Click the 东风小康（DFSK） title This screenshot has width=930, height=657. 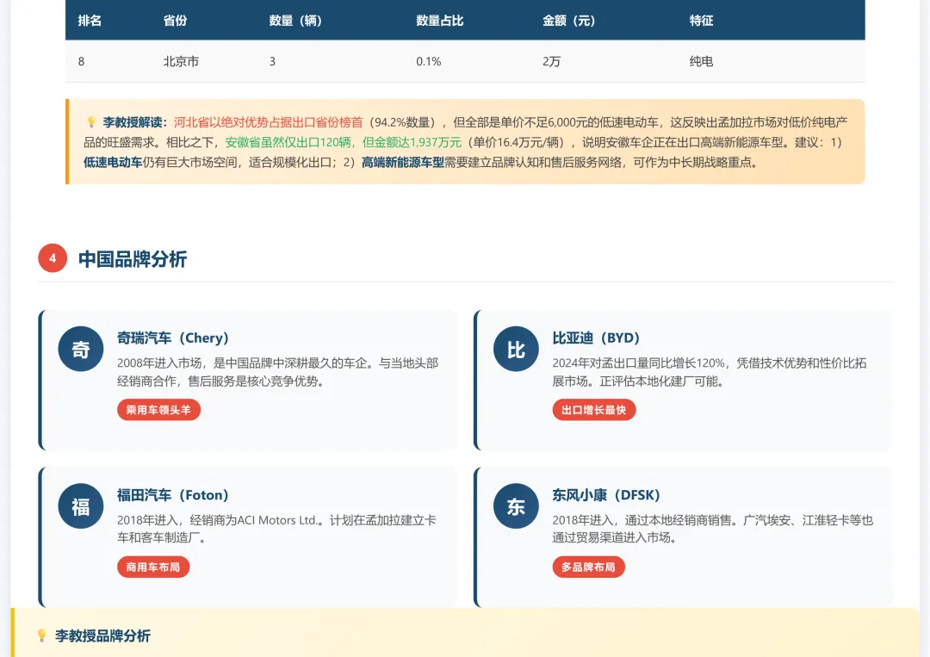tap(606, 495)
